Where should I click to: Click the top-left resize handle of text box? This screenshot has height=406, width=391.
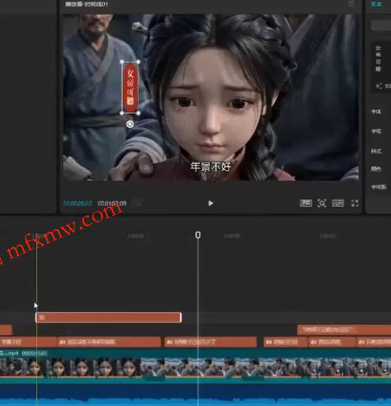point(122,62)
